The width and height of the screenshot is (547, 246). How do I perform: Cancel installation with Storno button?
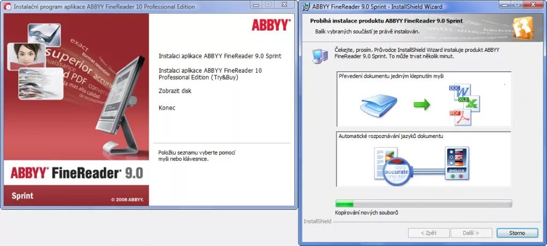(517, 233)
